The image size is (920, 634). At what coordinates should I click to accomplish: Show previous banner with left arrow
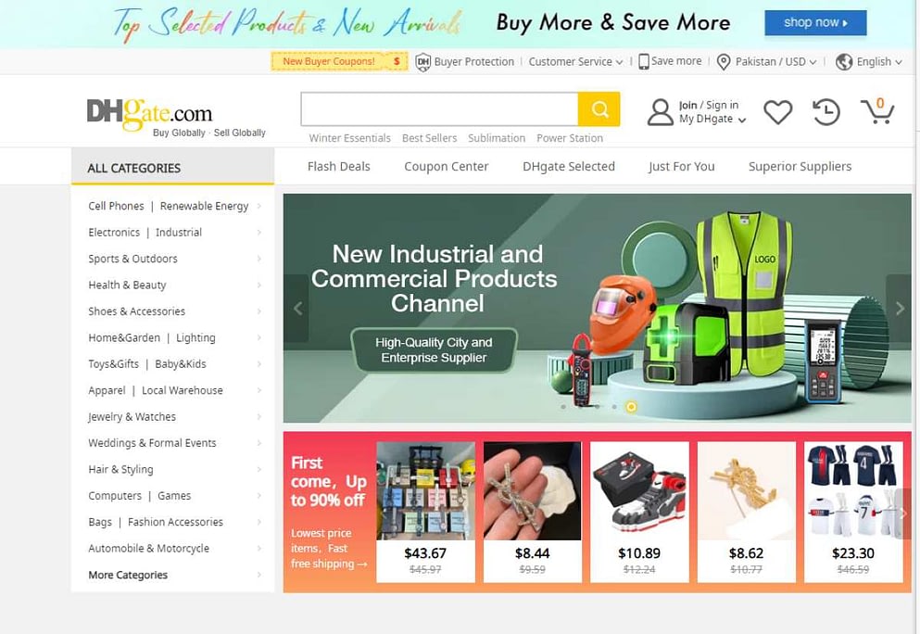point(296,308)
